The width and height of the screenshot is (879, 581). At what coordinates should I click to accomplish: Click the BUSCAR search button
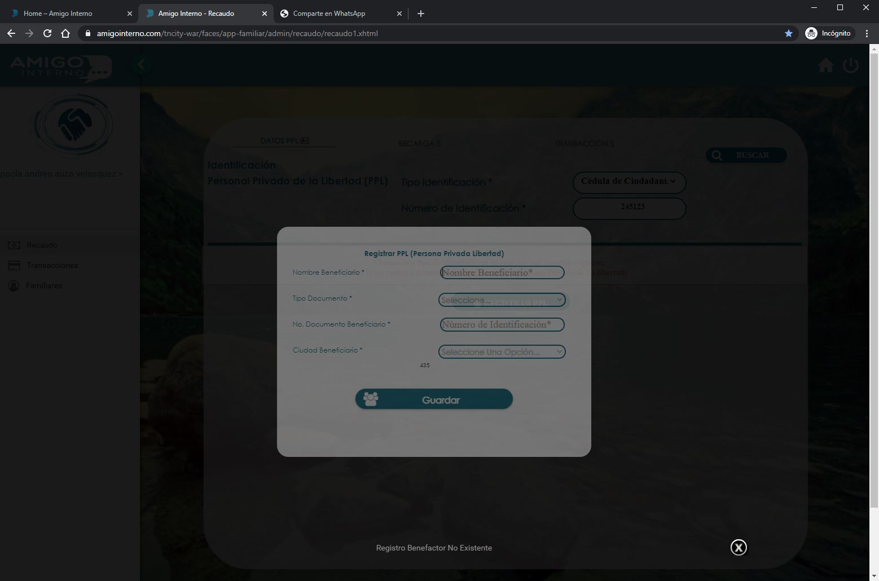pos(746,155)
